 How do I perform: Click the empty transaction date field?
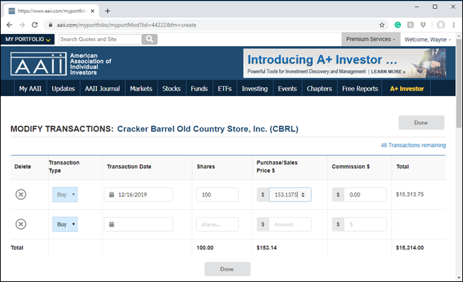(138, 225)
